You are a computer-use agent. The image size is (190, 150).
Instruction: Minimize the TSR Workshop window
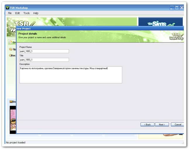click(x=172, y=8)
